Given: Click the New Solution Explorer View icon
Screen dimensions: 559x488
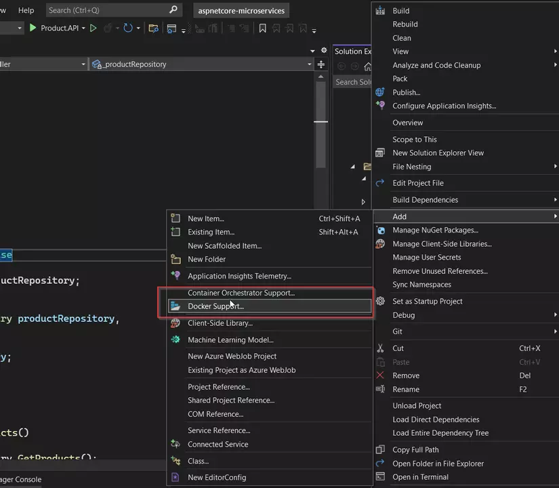Looking at the screenshot, I should [380, 152].
